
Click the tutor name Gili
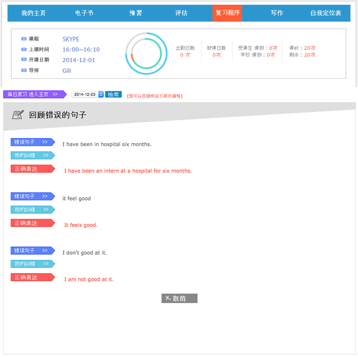[x=67, y=71]
